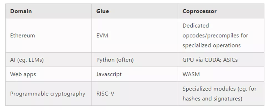Click the Coprocessor column header

[x=221, y=11]
